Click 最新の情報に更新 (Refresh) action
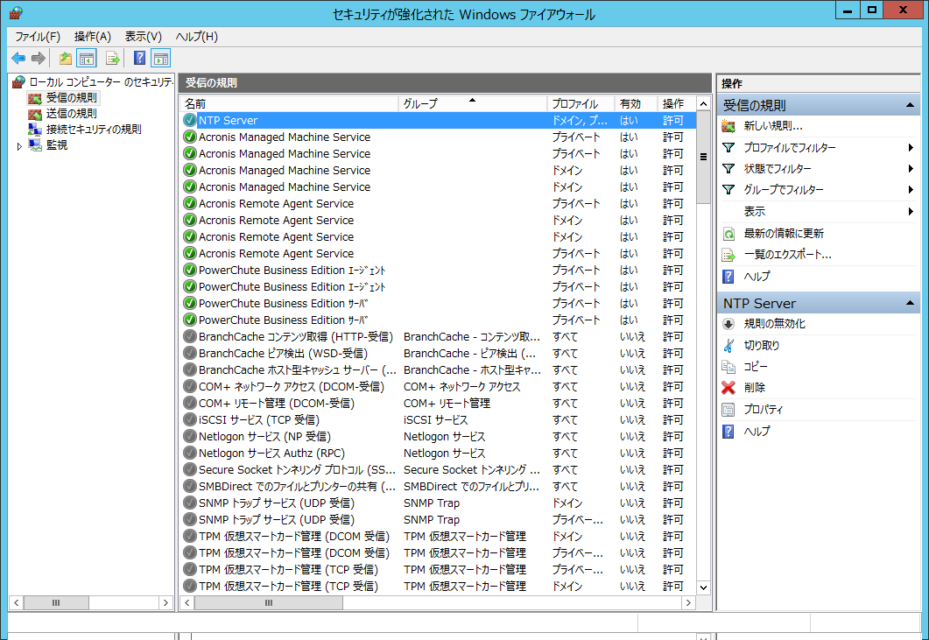The width and height of the screenshot is (929, 640). pyautogui.click(x=783, y=234)
